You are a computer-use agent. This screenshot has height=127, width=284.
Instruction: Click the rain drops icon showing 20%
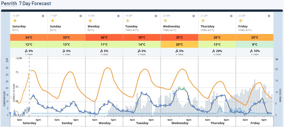point(214,51)
